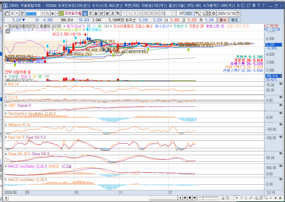Click the horizontal chart scrollbar track
Screen dimensions: 285x202
[x=93, y=198]
